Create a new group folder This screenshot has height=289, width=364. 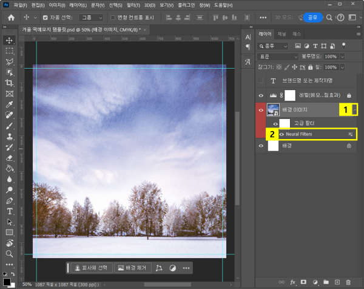coord(326,282)
